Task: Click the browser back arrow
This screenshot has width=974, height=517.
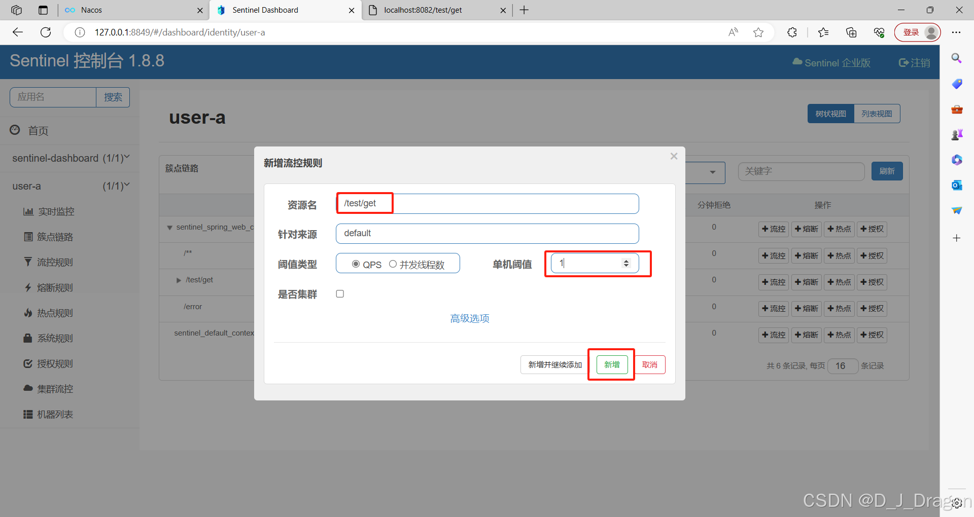Action: tap(18, 32)
